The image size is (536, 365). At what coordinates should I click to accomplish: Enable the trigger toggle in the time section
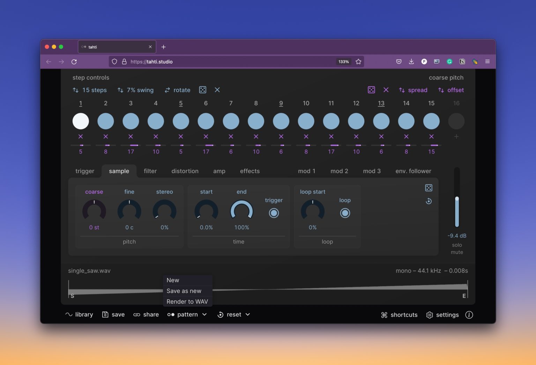[274, 213]
